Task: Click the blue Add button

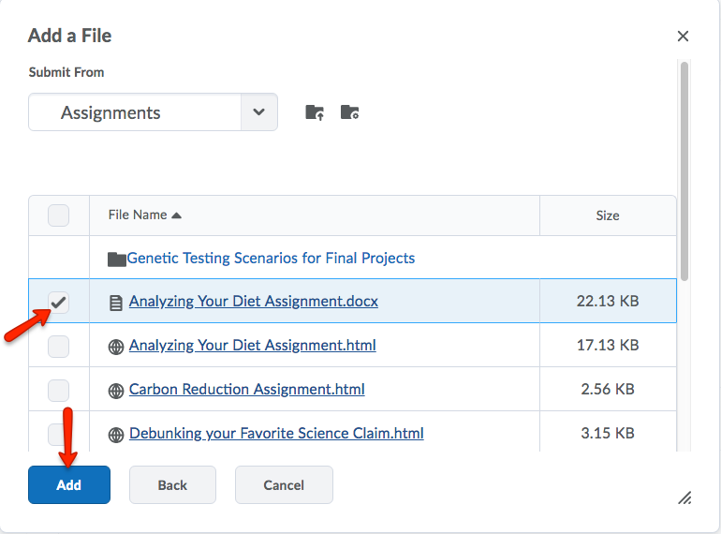Action: coord(69,485)
